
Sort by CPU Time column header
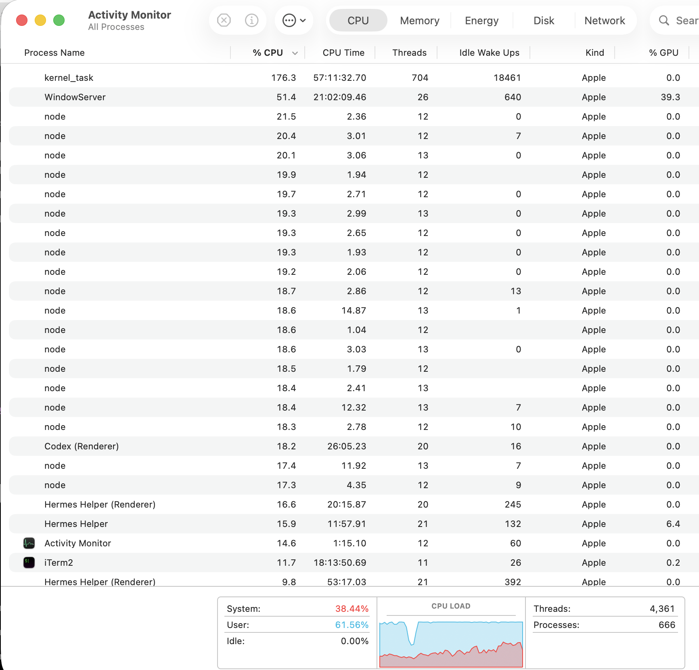(343, 53)
